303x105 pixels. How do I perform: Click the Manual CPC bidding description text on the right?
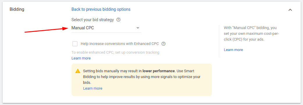coord(251,34)
